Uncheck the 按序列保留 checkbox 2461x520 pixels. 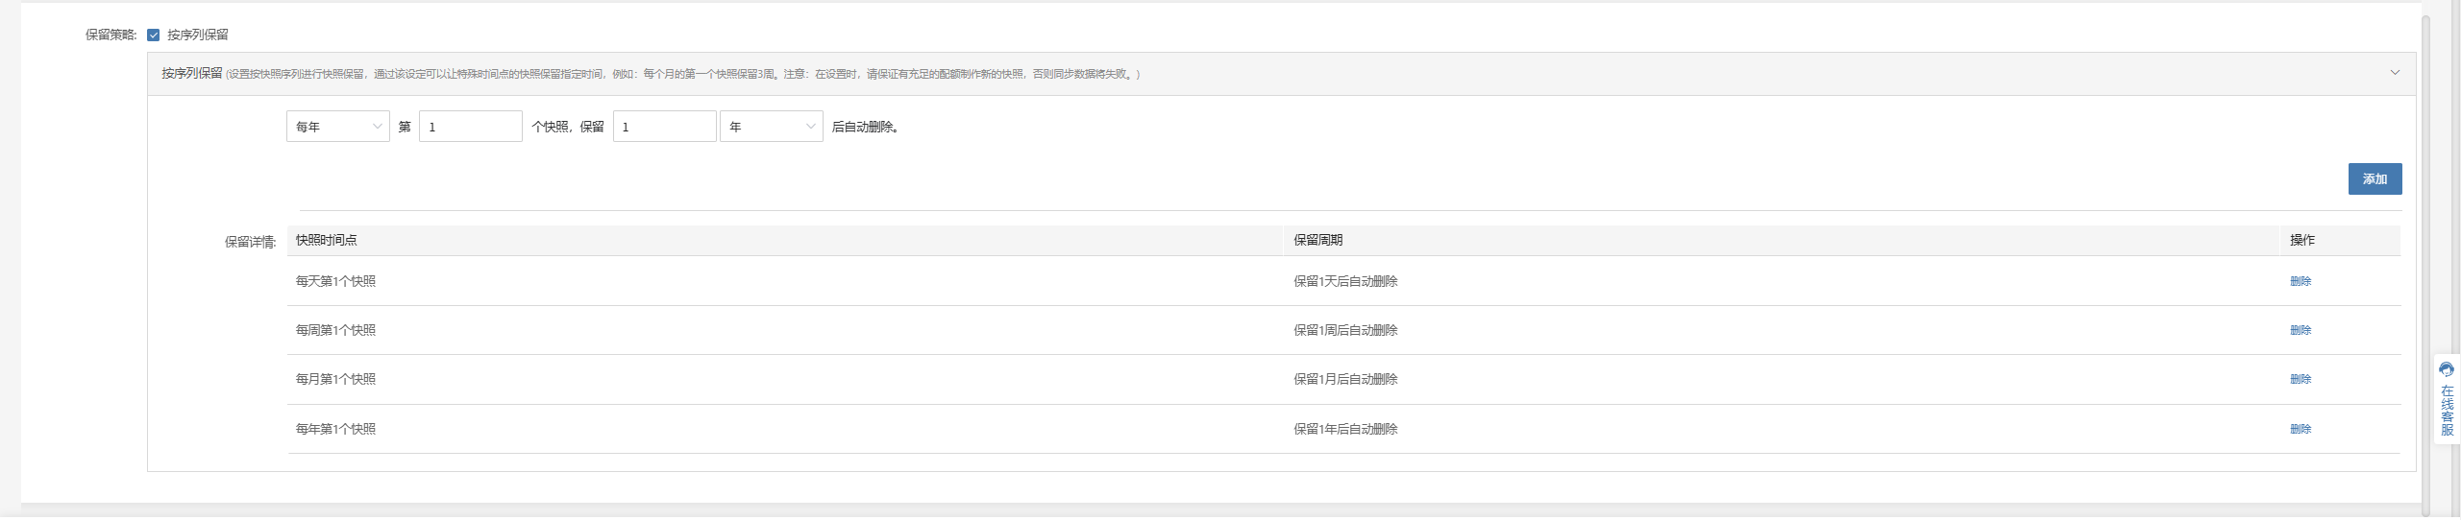(x=154, y=35)
